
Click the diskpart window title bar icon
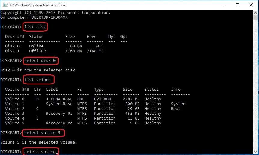[x=5, y=5]
